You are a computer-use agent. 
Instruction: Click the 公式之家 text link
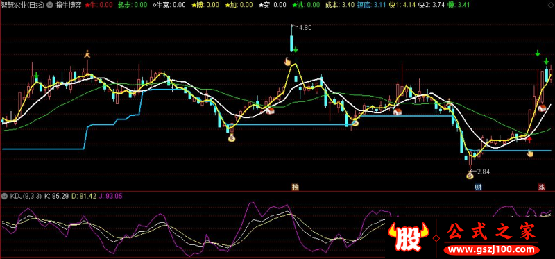(x=492, y=233)
